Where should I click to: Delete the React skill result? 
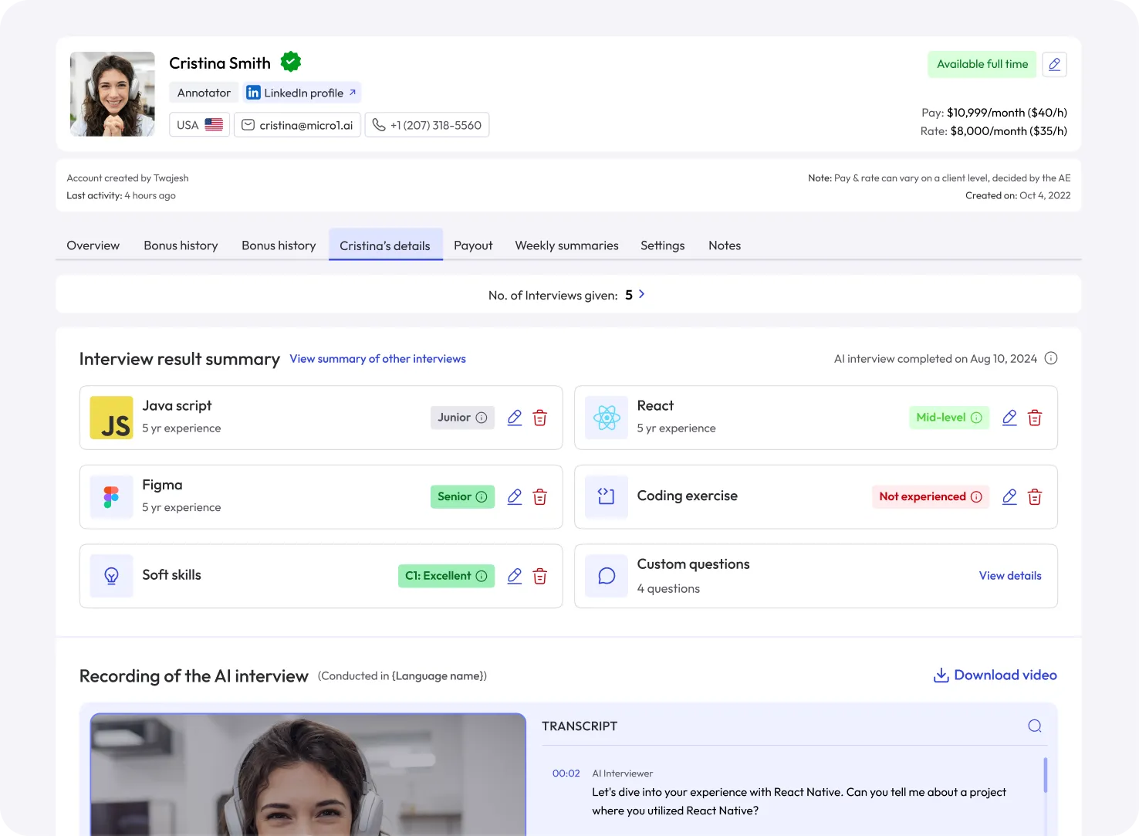(x=1035, y=418)
